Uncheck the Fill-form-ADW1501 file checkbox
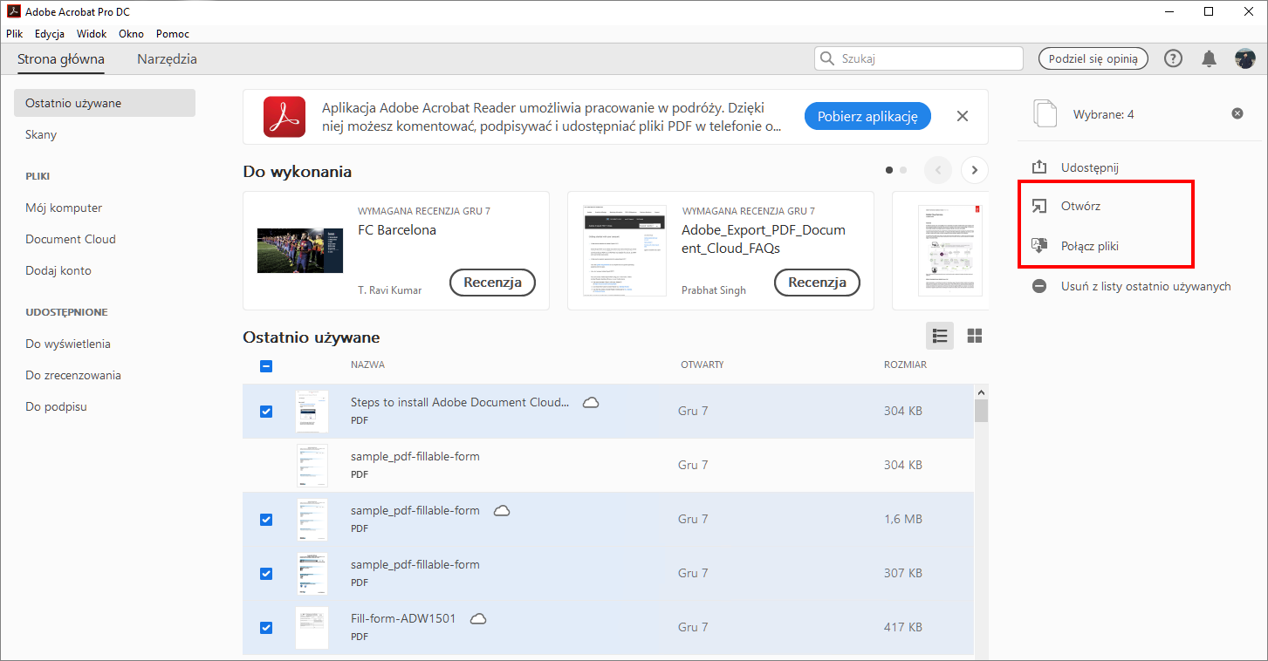The height and width of the screenshot is (661, 1268). 266,627
